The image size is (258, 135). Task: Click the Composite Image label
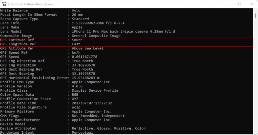[x=16, y=36]
